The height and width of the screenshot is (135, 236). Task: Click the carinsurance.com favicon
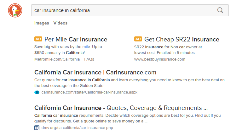pos(37,92)
